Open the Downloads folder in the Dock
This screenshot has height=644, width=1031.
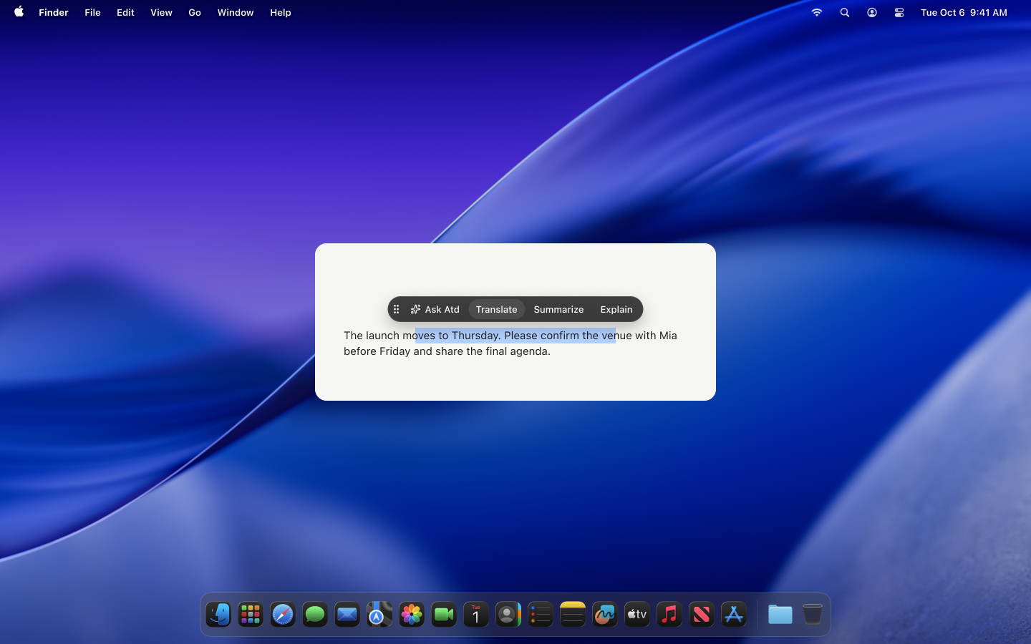coord(780,615)
